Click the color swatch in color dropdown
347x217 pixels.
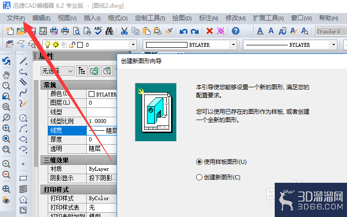(x=167, y=45)
